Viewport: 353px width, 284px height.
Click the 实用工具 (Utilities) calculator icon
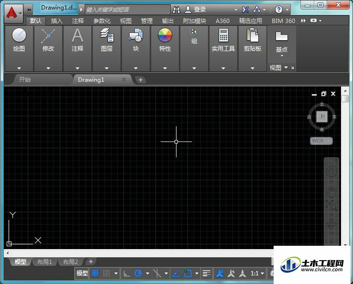click(223, 35)
